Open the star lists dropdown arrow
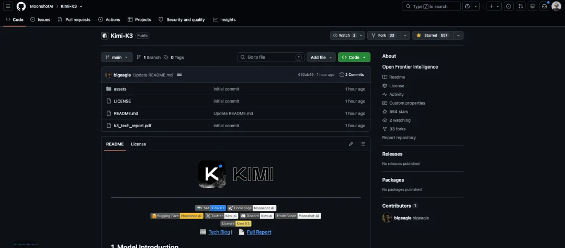 pyautogui.click(x=458, y=36)
